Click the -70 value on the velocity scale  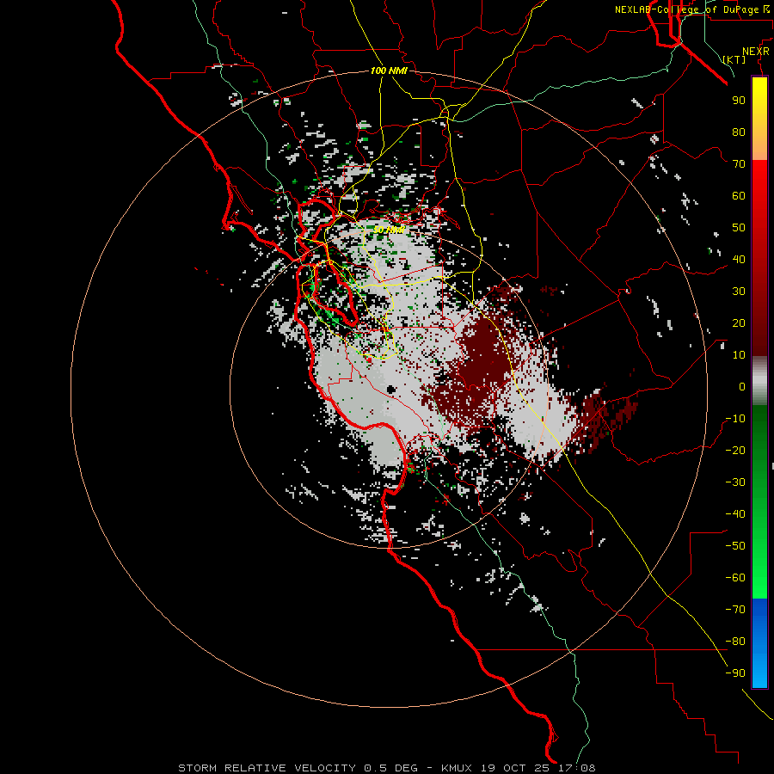[735, 610]
